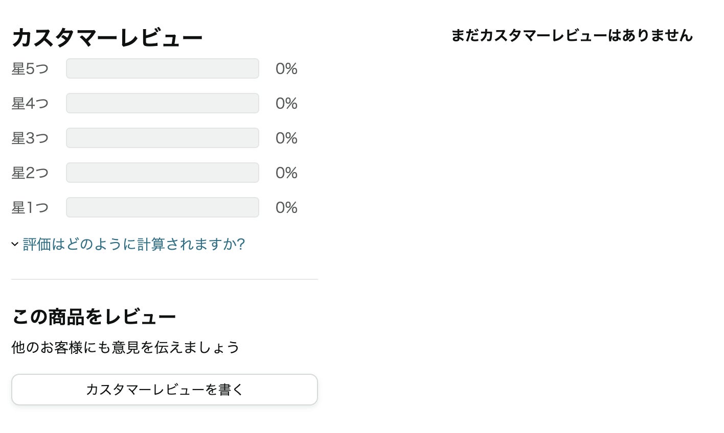Click the 星3つ rating label
This screenshot has height=433, width=724.
[x=30, y=138]
